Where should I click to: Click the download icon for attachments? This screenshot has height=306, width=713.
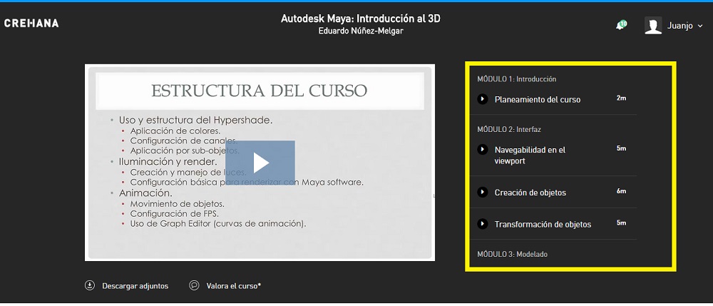(90, 285)
